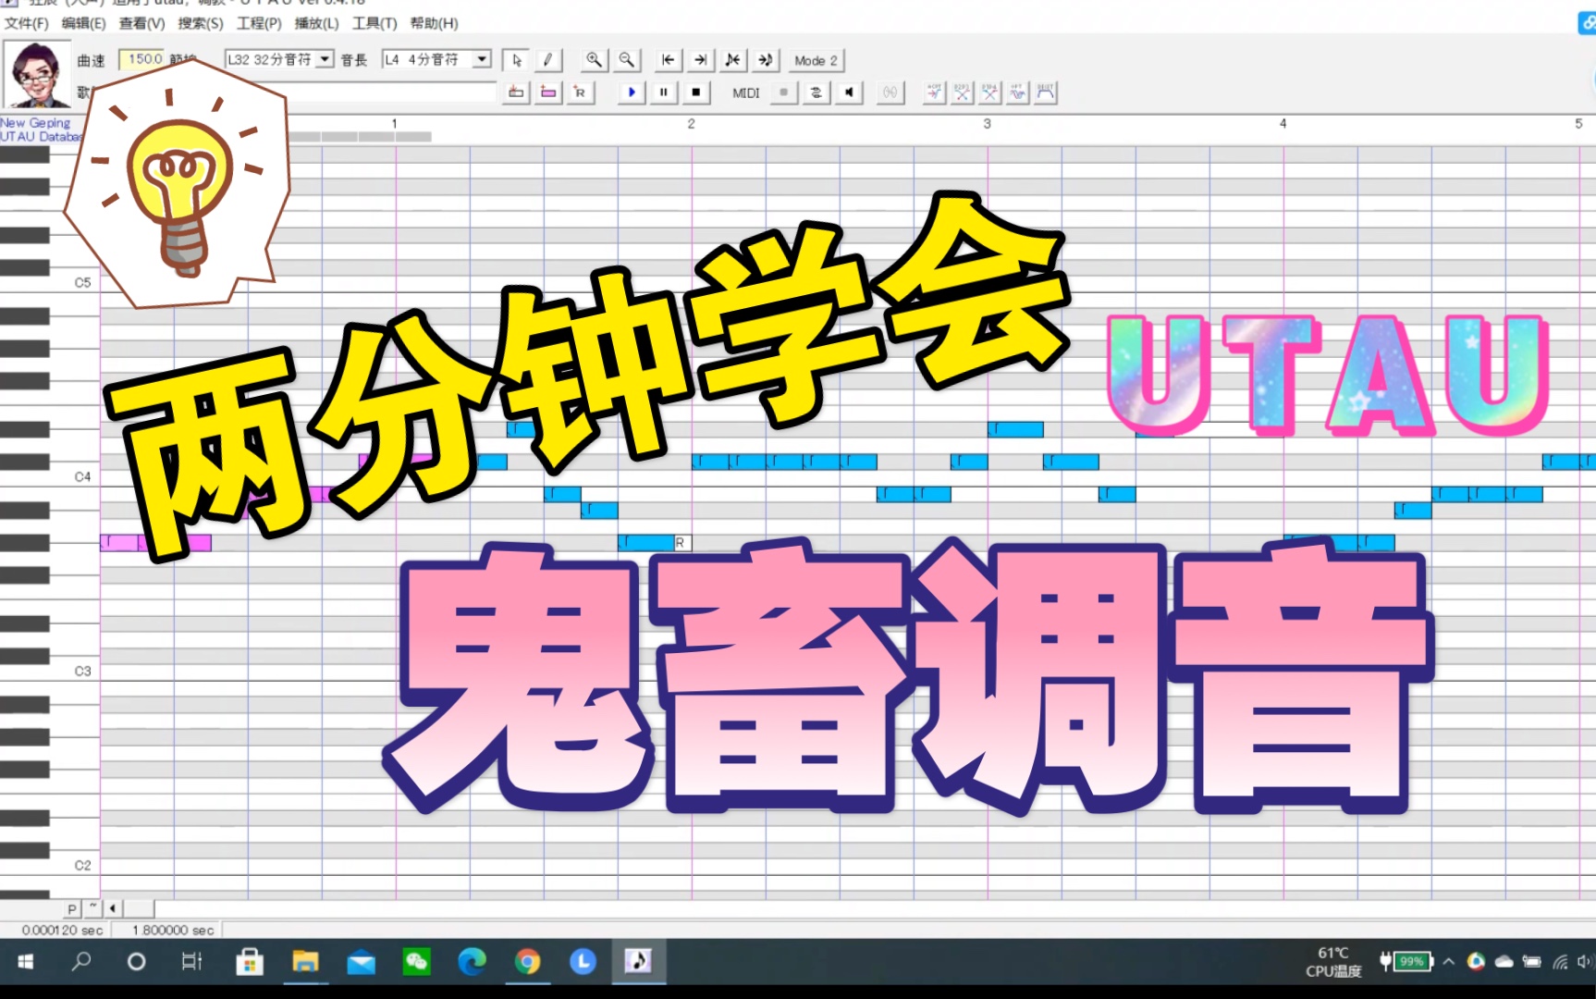Open the L32 32分音符 note length dropdown
1596x999 pixels.
pyautogui.click(x=325, y=59)
